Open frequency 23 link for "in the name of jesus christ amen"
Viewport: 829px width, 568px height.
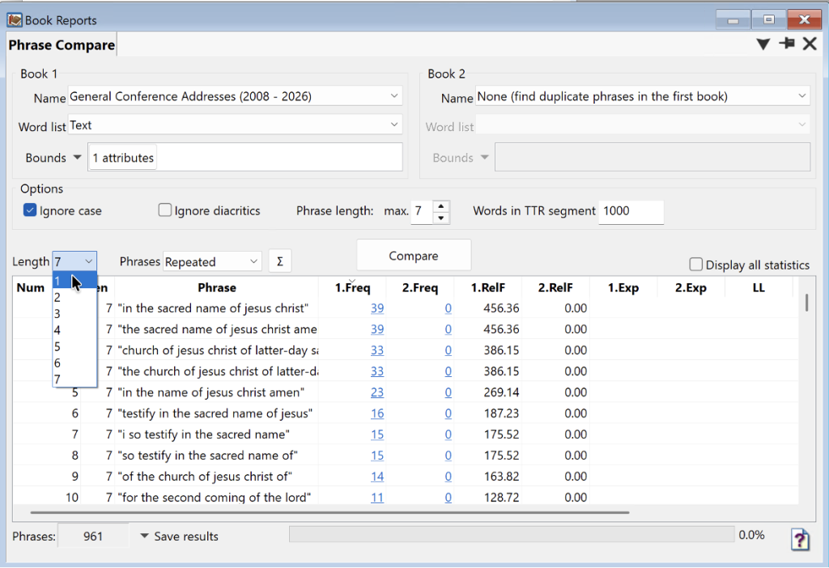377,392
